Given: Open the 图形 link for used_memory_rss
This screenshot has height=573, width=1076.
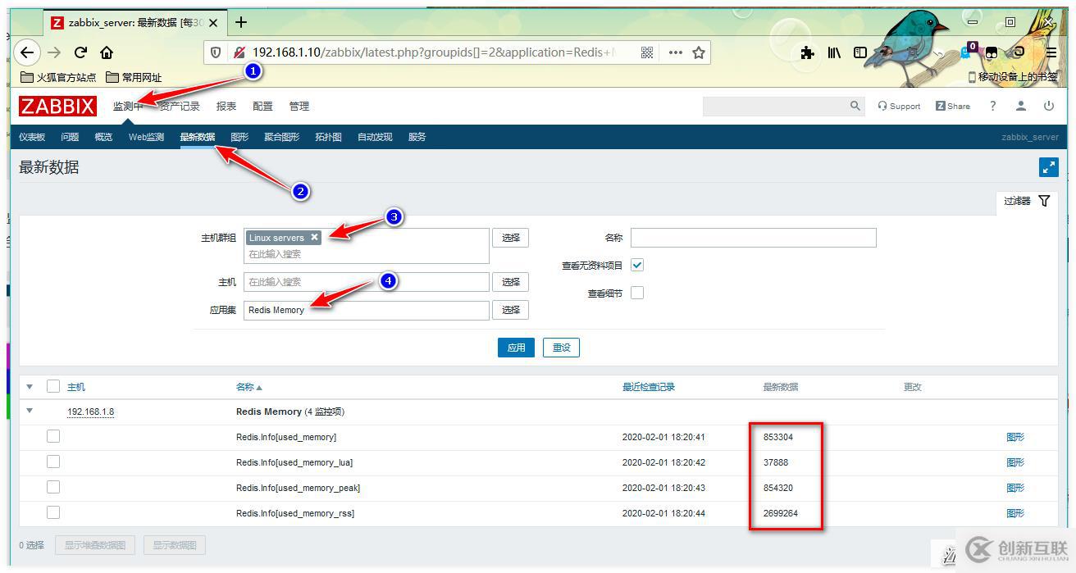Looking at the screenshot, I should 1015,512.
